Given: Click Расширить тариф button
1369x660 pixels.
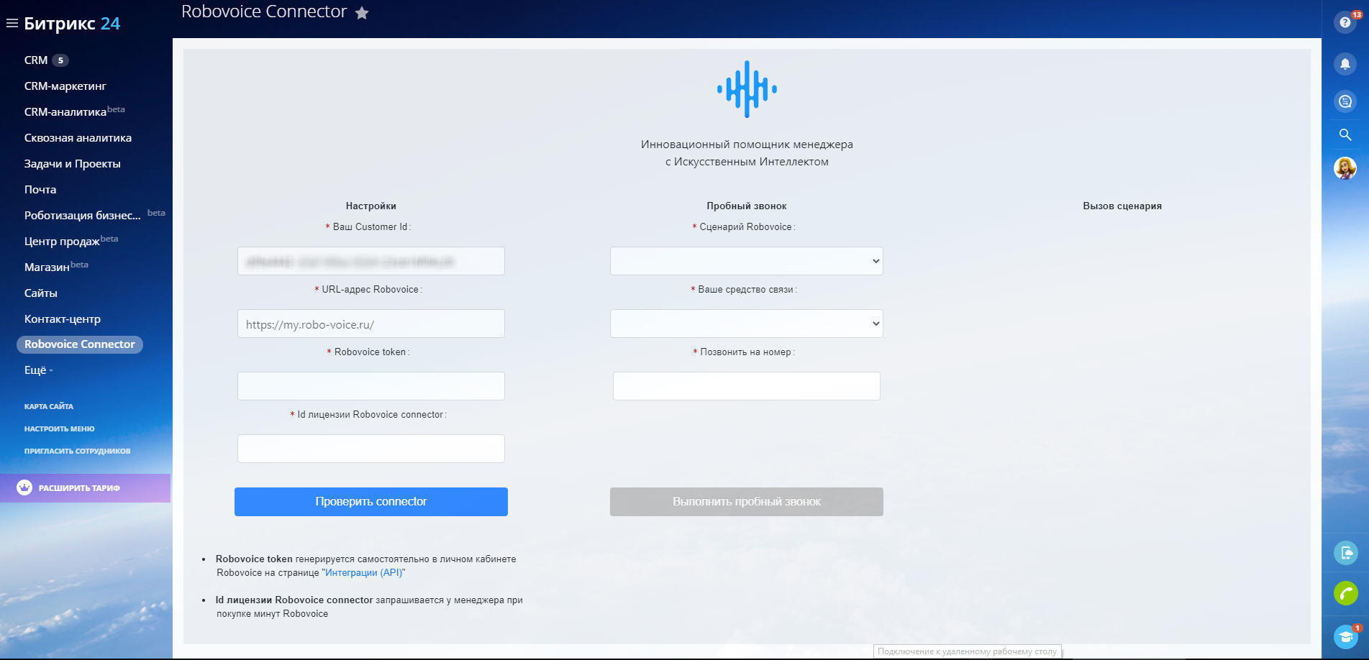Looking at the screenshot, I should 85,488.
